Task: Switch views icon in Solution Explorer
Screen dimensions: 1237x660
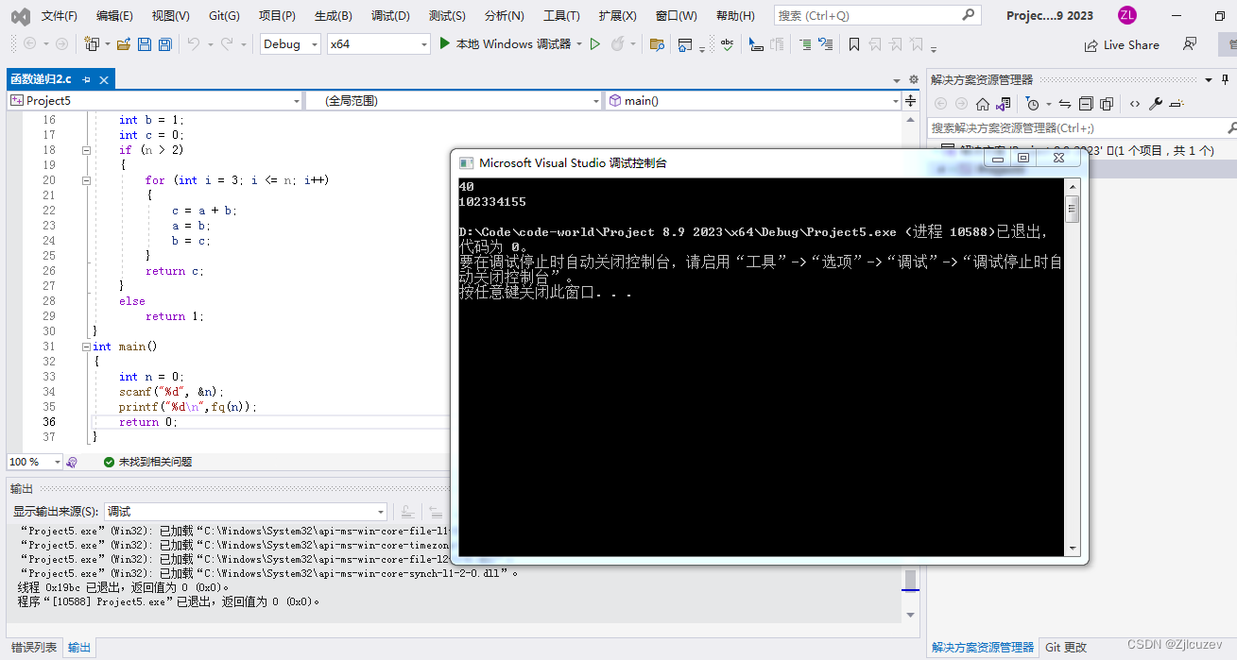Action: (1003, 104)
